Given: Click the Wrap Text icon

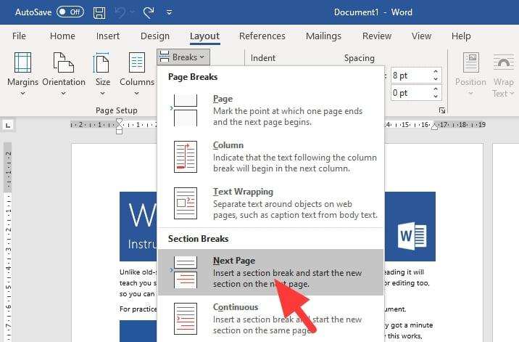Looking at the screenshot, I should [504, 62].
